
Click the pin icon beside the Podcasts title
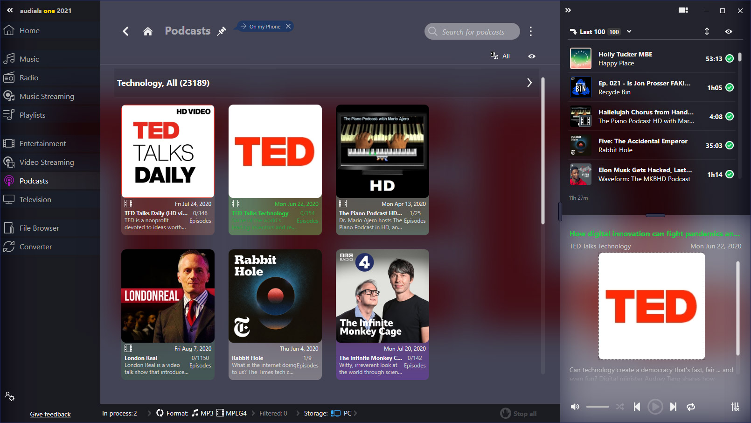pyautogui.click(x=222, y=31)
